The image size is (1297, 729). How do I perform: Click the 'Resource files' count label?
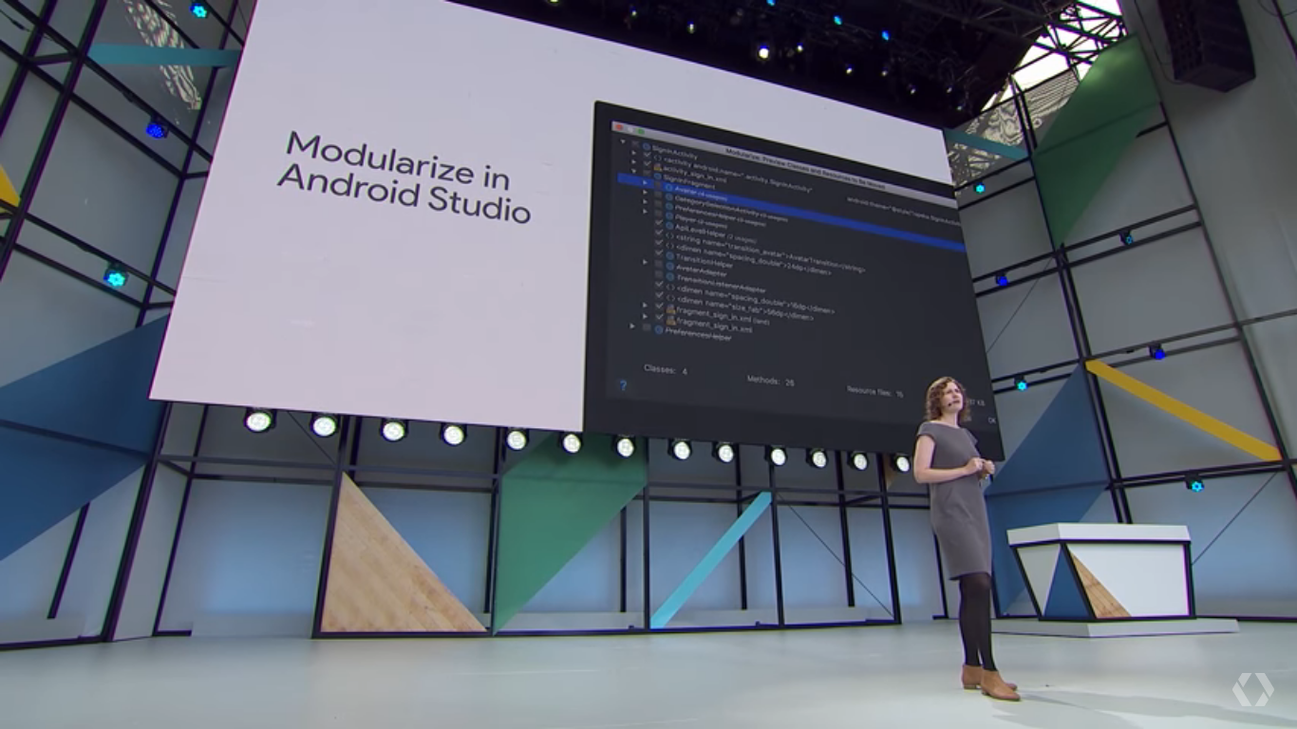coord(874,391)
